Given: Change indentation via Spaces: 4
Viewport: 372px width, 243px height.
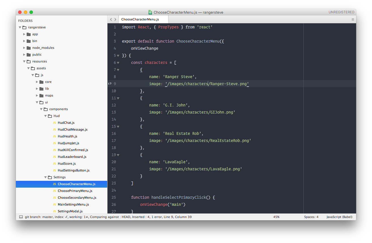Looking at the screenshot, I should coord(311,217).
